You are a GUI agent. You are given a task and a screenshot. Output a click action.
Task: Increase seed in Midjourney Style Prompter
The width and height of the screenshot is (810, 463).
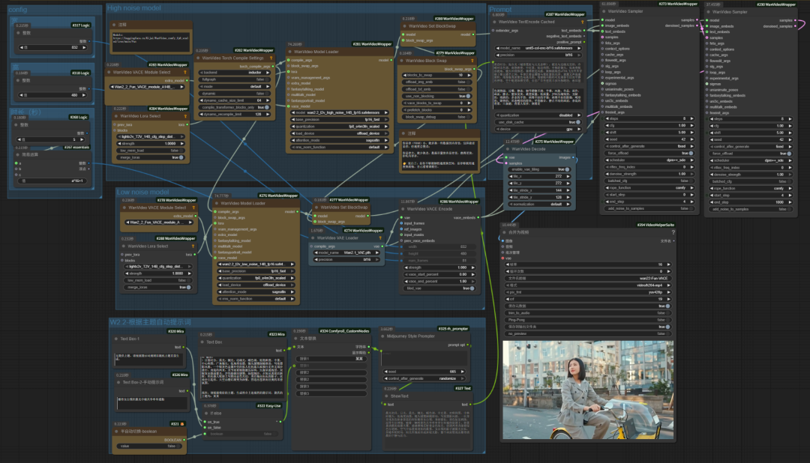tap(462, 372)
